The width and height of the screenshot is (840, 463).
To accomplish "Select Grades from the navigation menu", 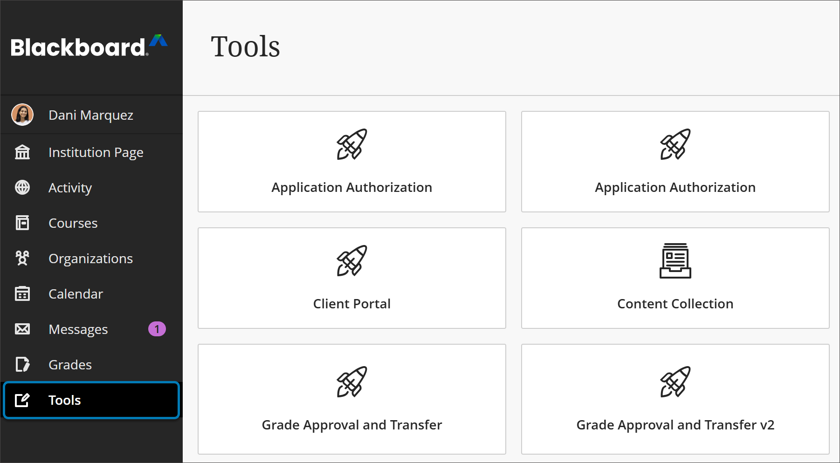I will click(x=69, y=365).
